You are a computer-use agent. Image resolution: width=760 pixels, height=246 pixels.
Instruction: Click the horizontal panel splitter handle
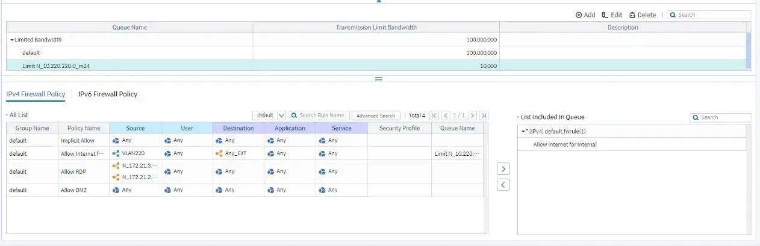click(379, 79)
